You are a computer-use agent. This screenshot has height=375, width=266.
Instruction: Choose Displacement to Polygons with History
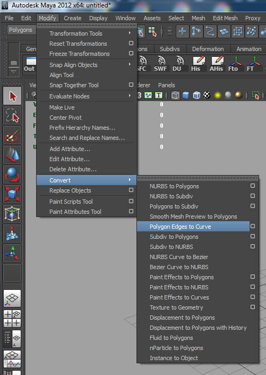click(198, 328)
